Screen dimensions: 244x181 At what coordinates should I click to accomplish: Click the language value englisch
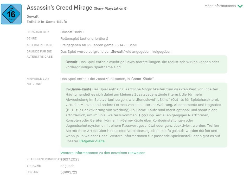(x=67, y=166)
